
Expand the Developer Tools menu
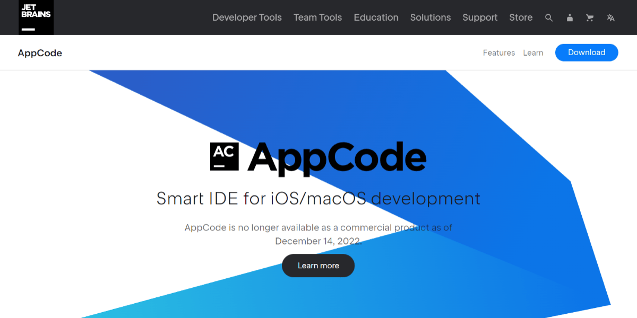(247, 17)
